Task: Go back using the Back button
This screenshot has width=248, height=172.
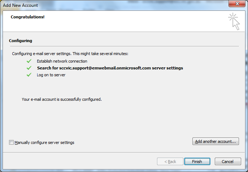Action: click(170, 162)
